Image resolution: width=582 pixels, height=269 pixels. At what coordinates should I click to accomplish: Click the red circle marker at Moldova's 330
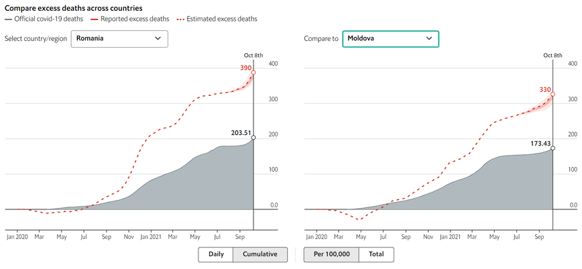click(553, 94)
